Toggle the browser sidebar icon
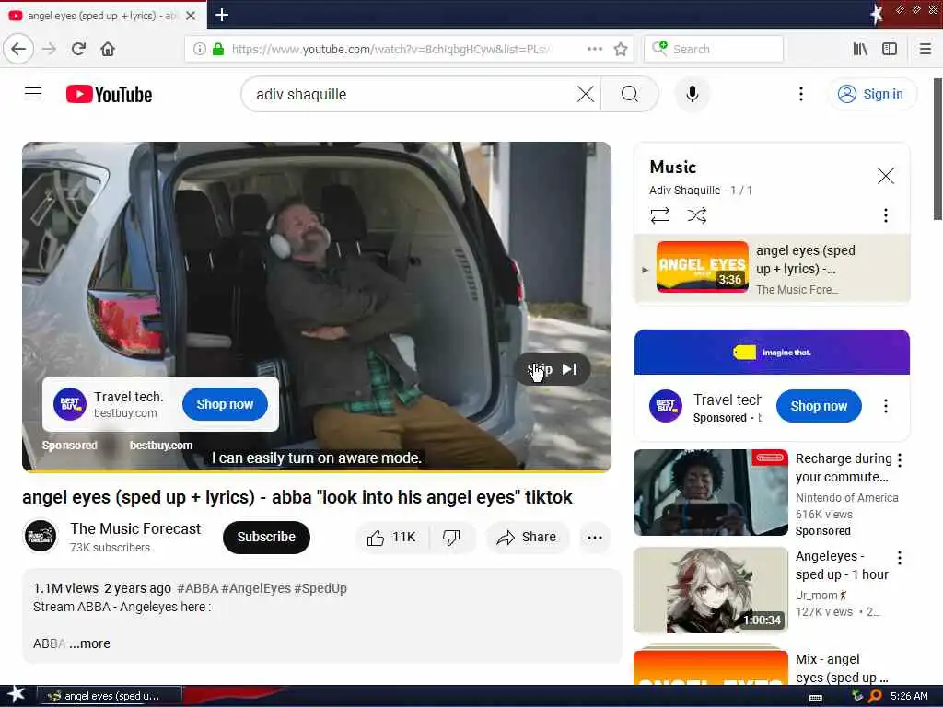 [890, 49]
